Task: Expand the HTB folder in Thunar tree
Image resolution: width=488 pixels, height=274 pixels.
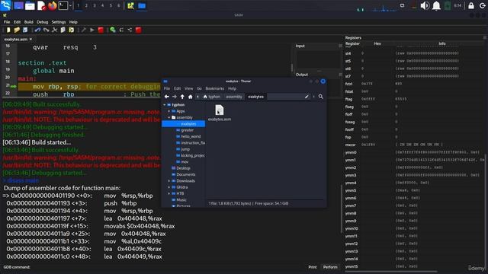Action: click(169, 193)
